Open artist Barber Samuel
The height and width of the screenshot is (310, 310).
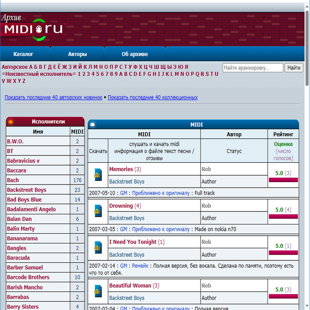25,267
